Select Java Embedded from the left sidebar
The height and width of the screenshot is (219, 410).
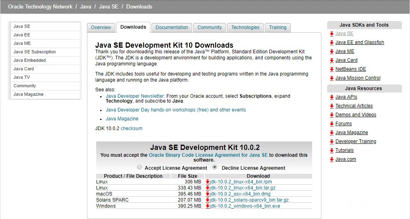[30, 60]
